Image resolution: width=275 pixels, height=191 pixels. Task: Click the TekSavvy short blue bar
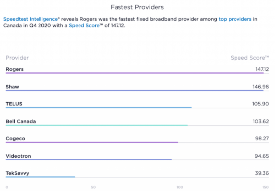[40, 177]
